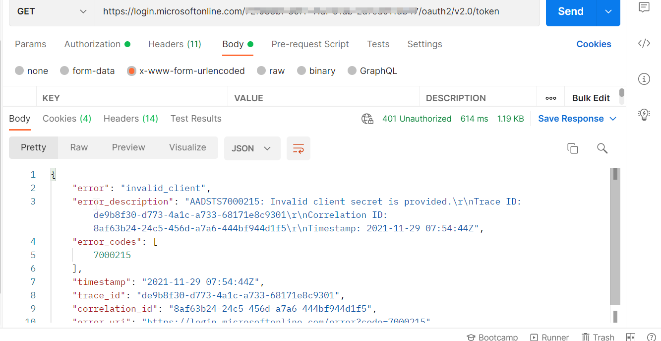Open the comments icon in right sidebar

point(644,7)
